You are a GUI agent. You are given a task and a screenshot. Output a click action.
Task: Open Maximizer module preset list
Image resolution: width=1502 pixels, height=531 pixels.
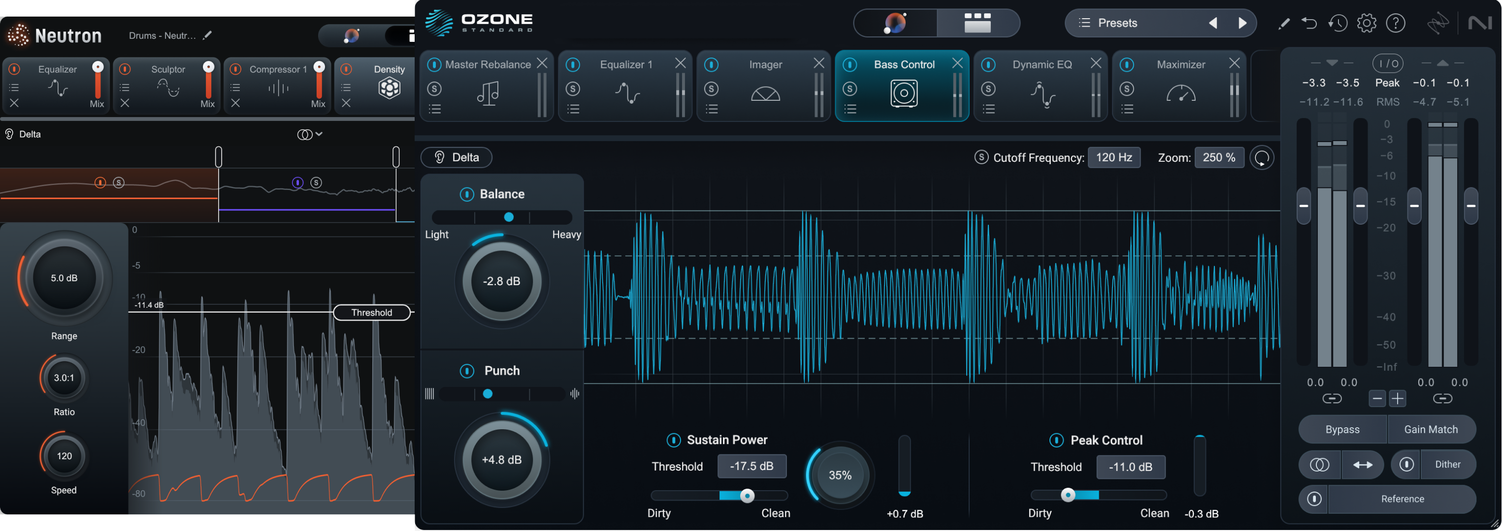[x=1127, y=109]
